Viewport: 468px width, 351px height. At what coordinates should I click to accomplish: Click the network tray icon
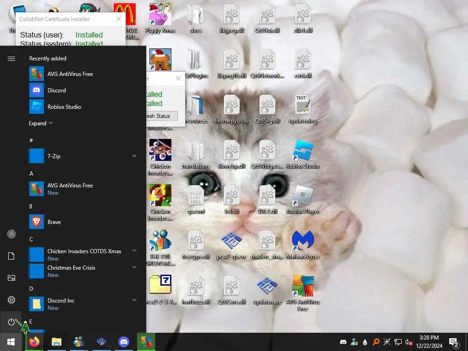coord(398,342)
